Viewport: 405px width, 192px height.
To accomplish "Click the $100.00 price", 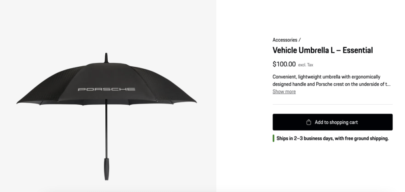I will point(284,64).
